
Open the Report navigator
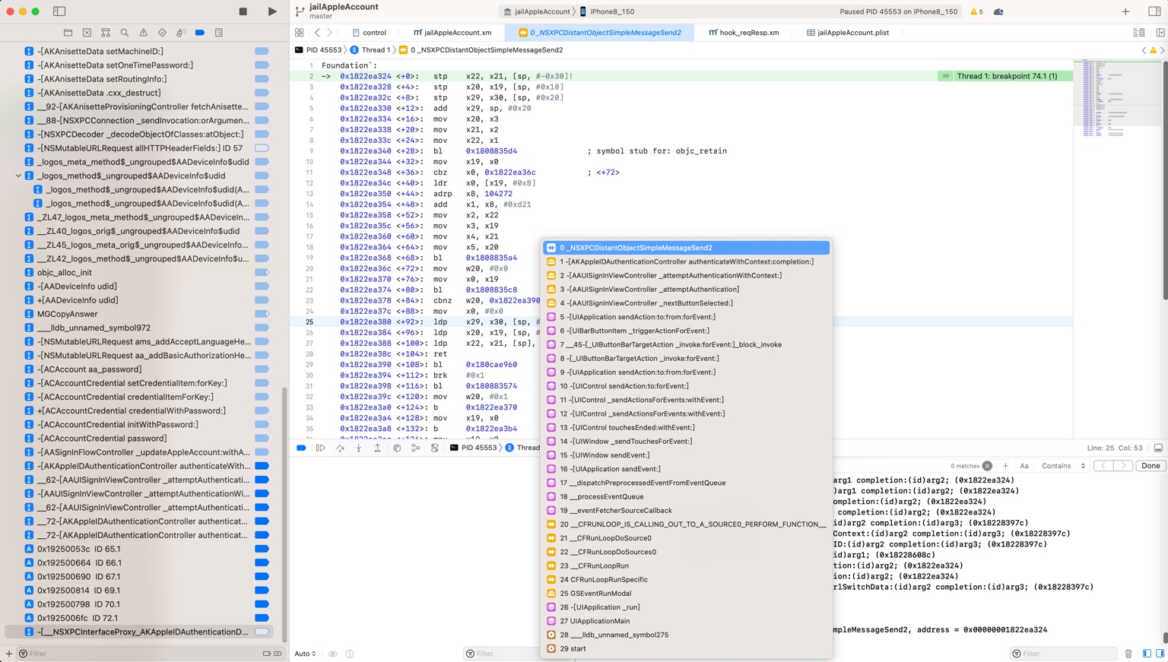[219, 33]
